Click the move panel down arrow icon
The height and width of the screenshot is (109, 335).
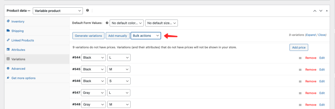[x=321, y=11]
